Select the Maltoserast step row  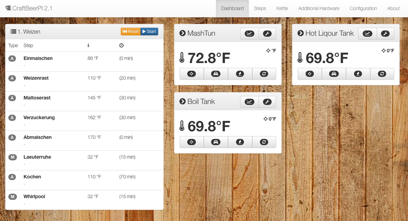[37, 98]
